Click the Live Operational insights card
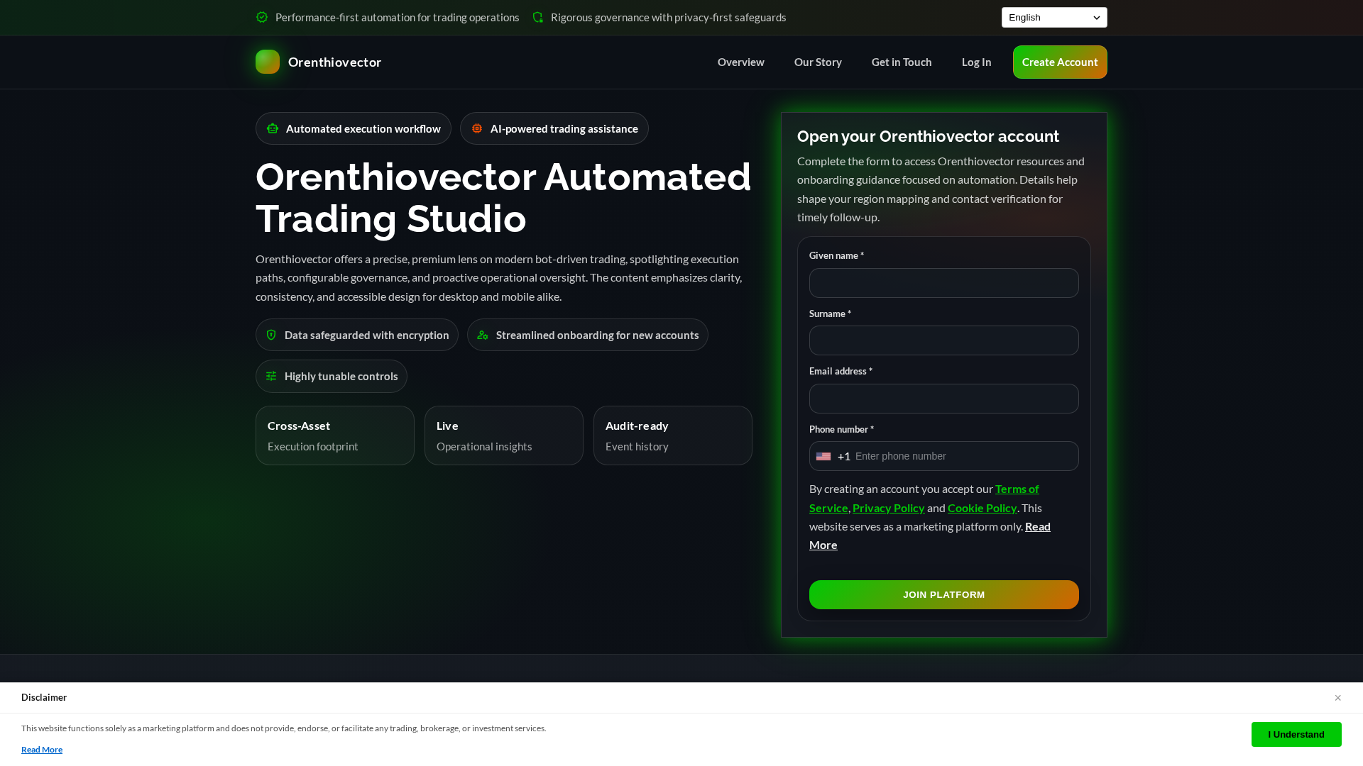Viewport: 1363px width, 766px height. point(504,435)
